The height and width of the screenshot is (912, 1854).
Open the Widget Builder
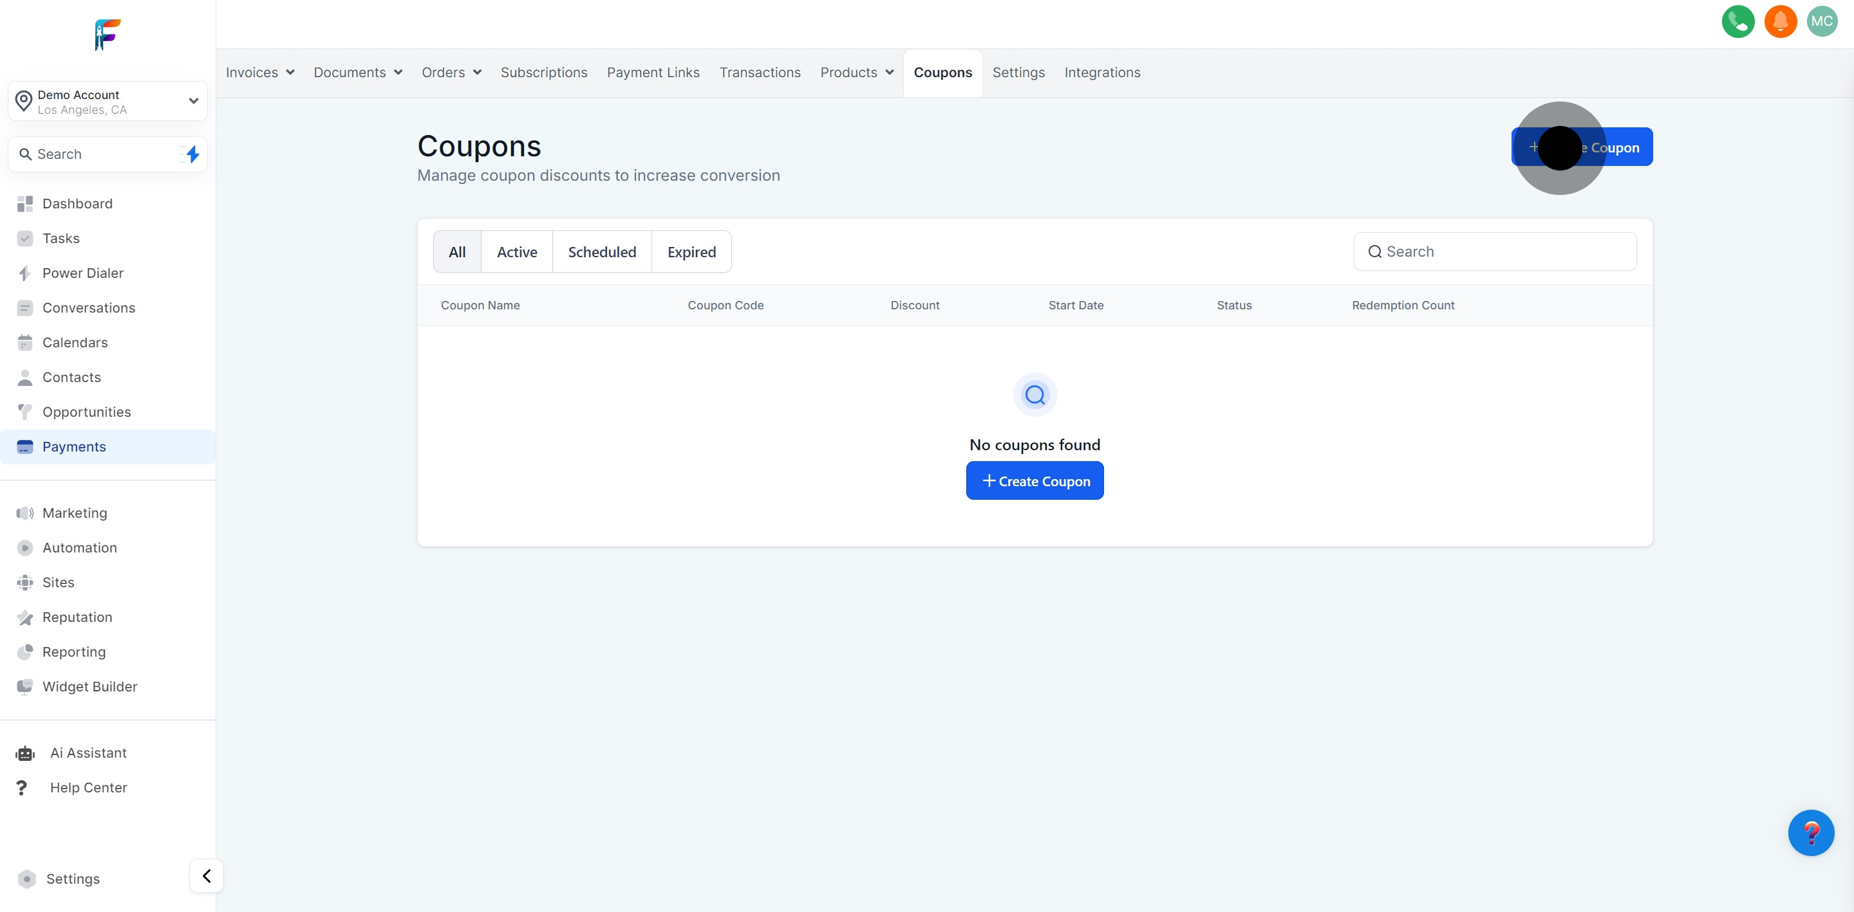(x=89, y=686)
